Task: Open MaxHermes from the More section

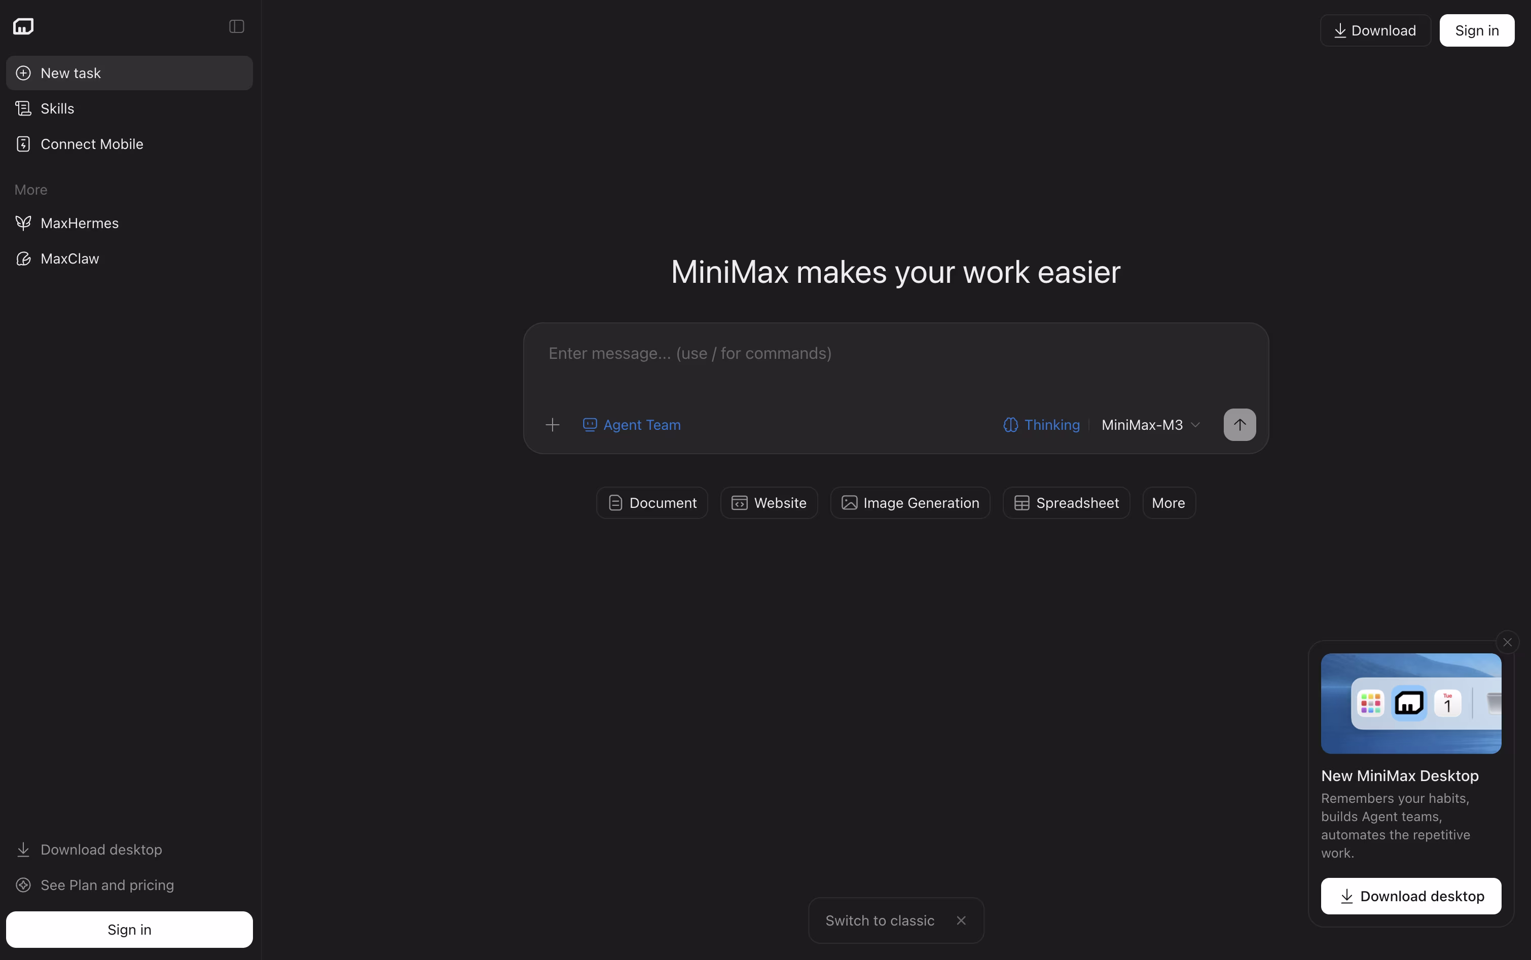Action: (130, 223)
